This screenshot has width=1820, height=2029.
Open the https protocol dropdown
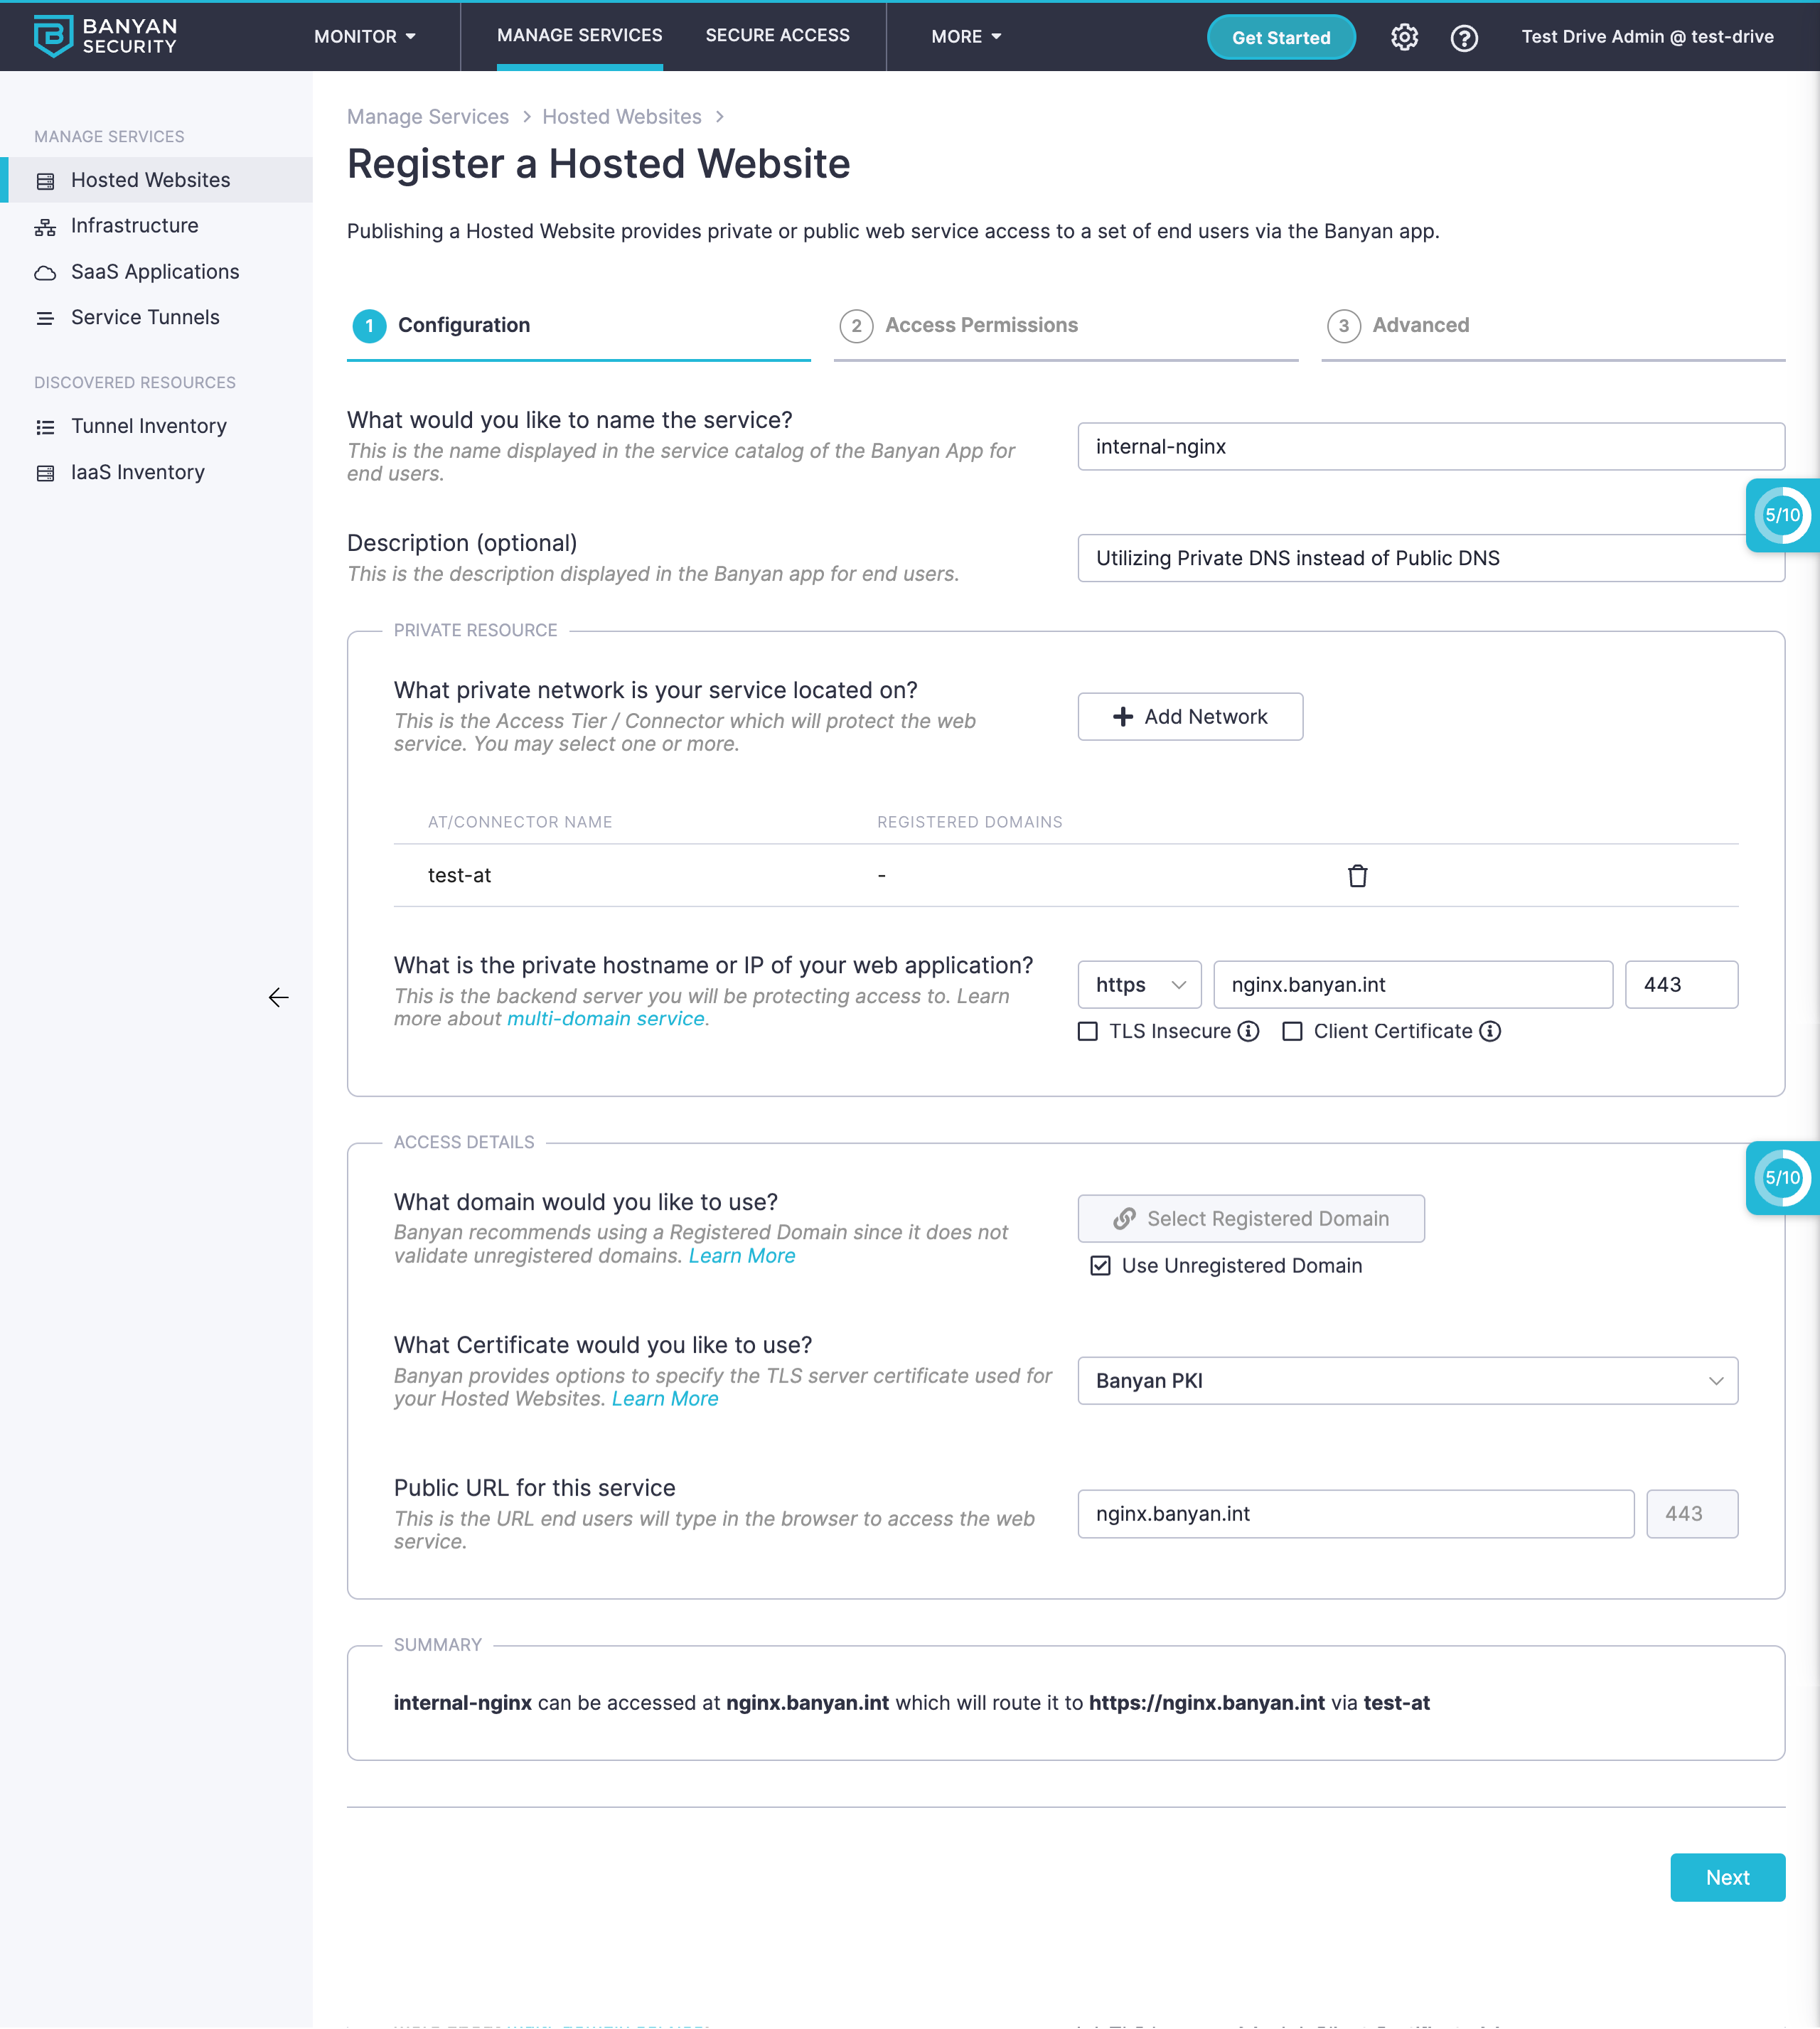click(1139, 985)
